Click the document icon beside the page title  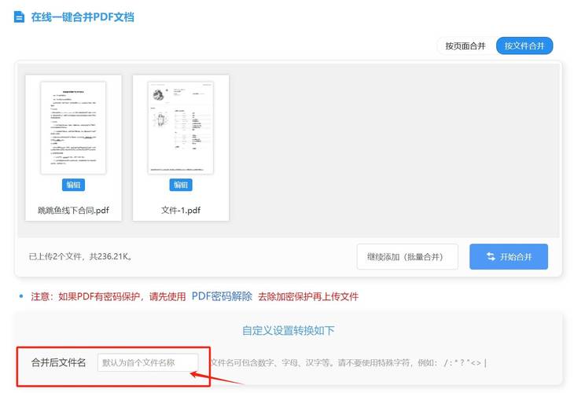pyautogui.click(x=19, y=17)
